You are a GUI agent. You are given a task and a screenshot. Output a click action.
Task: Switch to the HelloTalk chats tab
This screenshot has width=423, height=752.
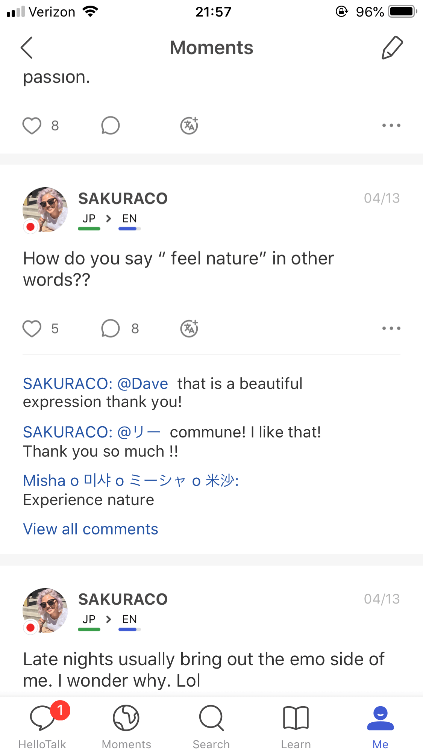[42, 725]
